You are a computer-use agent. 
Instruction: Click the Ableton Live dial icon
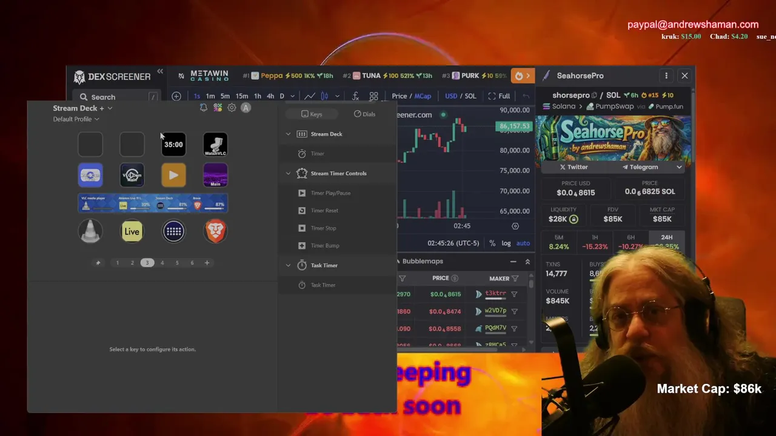click(x=132, y=231)
